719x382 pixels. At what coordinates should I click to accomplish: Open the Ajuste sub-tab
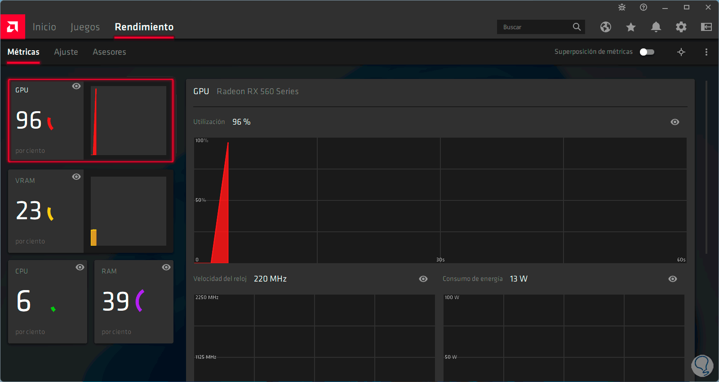click(x=66, y=52)
